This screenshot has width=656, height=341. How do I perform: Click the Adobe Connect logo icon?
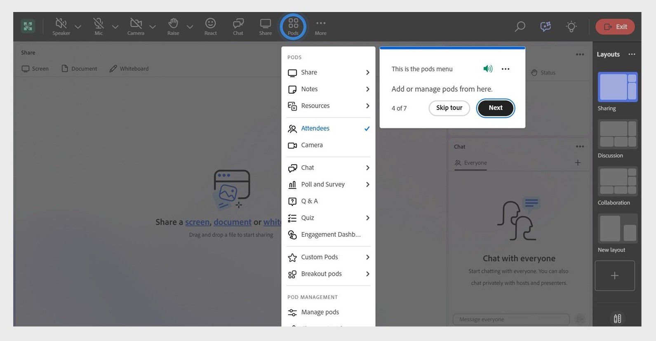tap(28, 26)
